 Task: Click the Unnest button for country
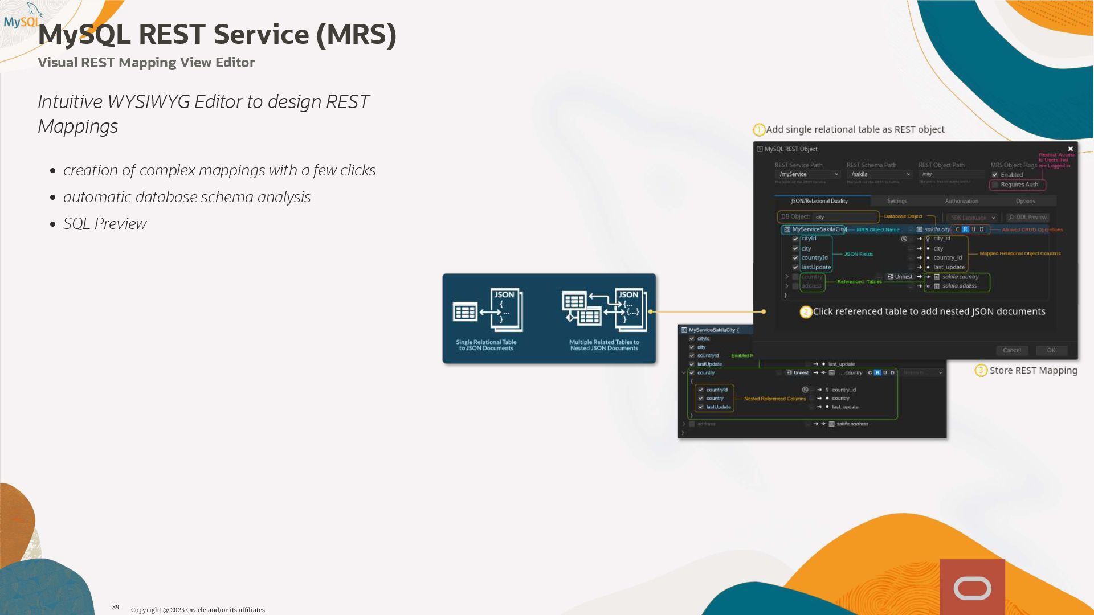pos(900,277)
